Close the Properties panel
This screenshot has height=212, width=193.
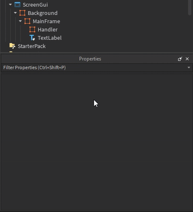187,59
